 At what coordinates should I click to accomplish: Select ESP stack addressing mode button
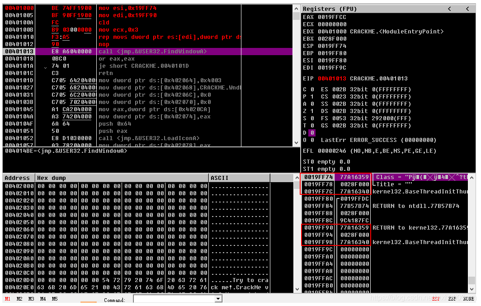pos(436,299)
